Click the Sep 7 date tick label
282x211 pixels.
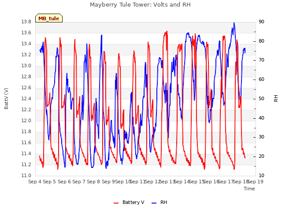[79, 182]
